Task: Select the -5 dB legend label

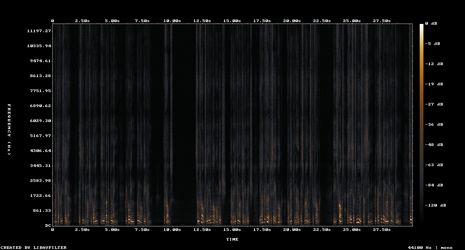Action: (432, 43)
